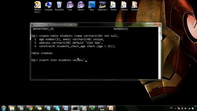Viewport: 197px width, 111px height.
Task: Open the Recycle Bin icon
Action: click(x=59, y=6)
